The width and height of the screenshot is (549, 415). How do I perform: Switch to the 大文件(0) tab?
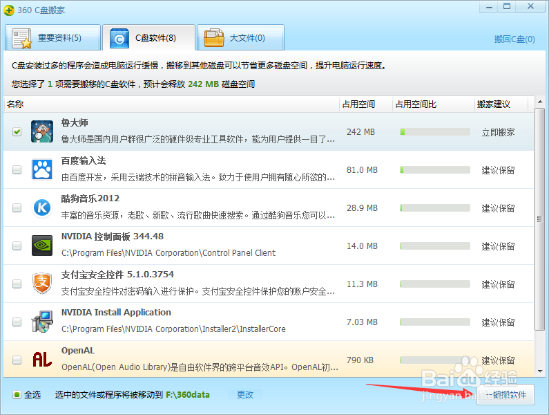click(x=240, y=37)
